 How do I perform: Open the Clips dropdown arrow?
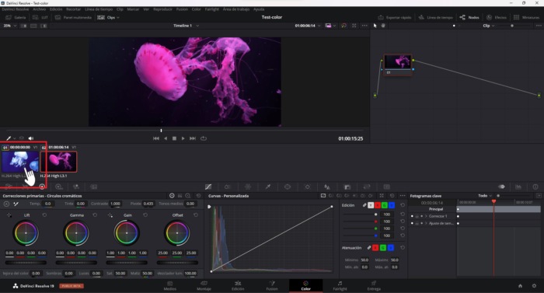click(118, 17)
